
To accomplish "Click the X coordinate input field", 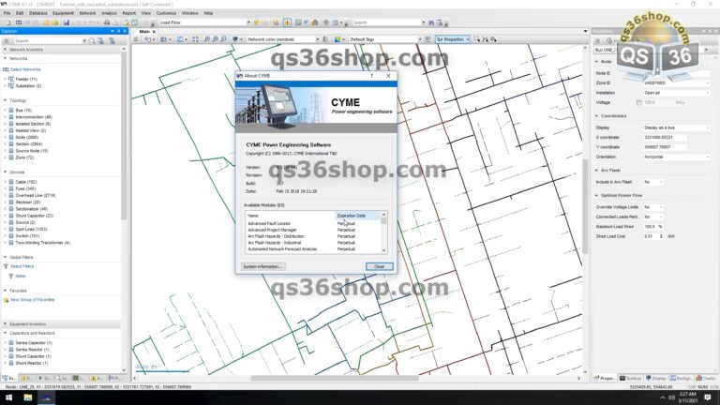I will click(x=665, y=137).
